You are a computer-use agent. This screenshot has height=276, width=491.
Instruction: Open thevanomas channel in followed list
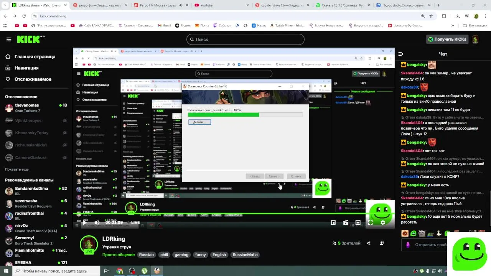(x=36, y=108)
